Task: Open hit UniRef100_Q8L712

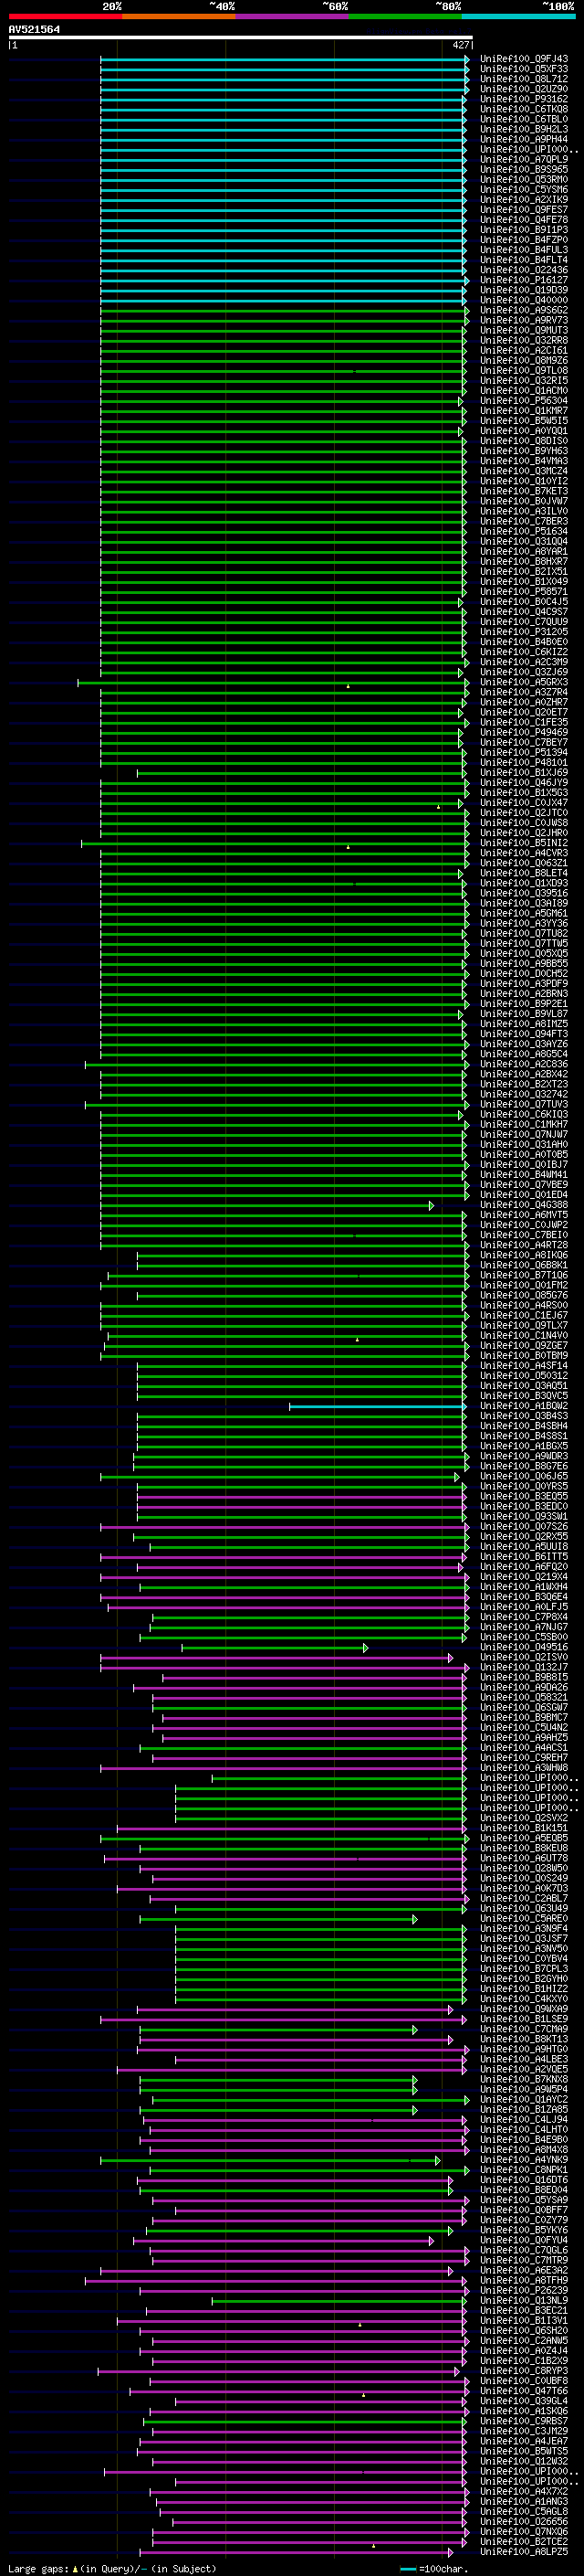Action: (x=523, y=79)
